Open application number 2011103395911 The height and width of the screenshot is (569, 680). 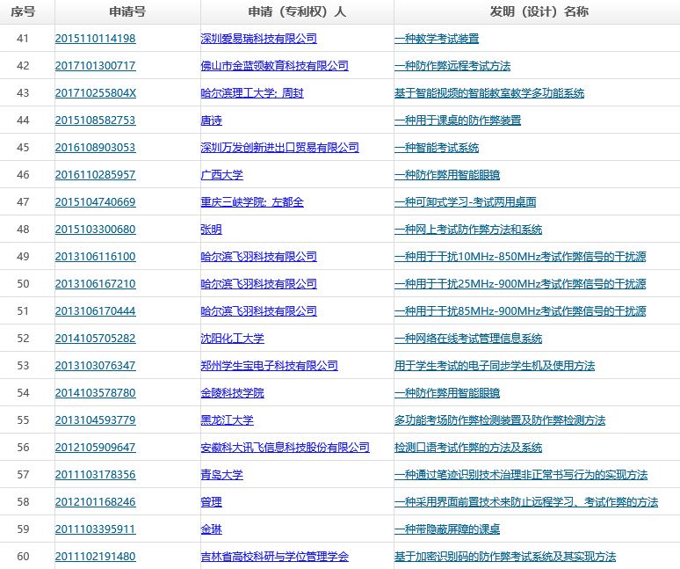click(96, 529)
